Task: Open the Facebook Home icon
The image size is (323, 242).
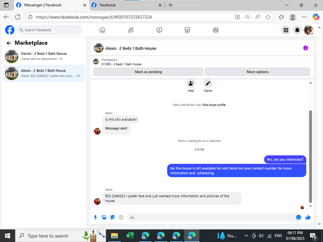Action: (x=103, y=30)
